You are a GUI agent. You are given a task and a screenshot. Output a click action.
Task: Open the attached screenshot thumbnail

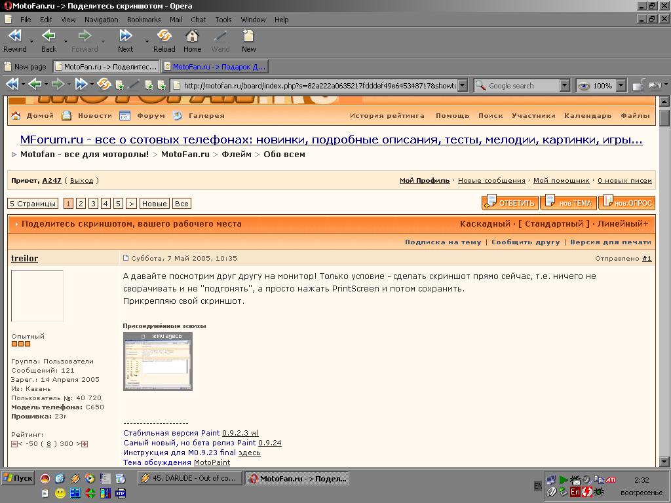pos(158,362)
